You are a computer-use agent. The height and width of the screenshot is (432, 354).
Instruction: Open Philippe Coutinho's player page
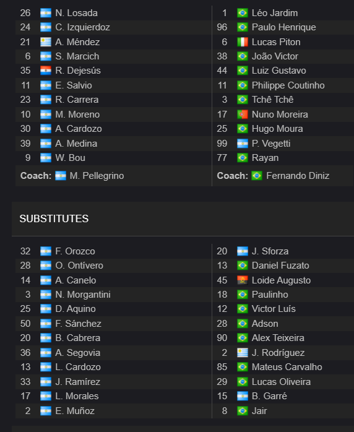pos(288,85)
